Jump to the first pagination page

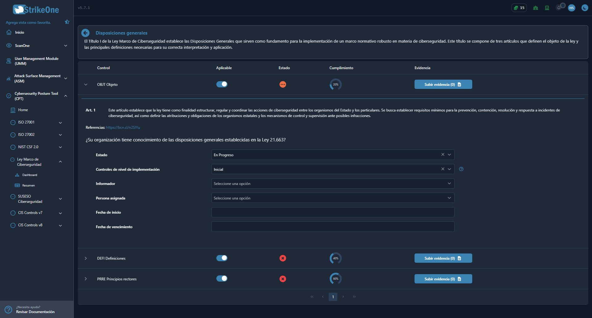coord(312,297)
